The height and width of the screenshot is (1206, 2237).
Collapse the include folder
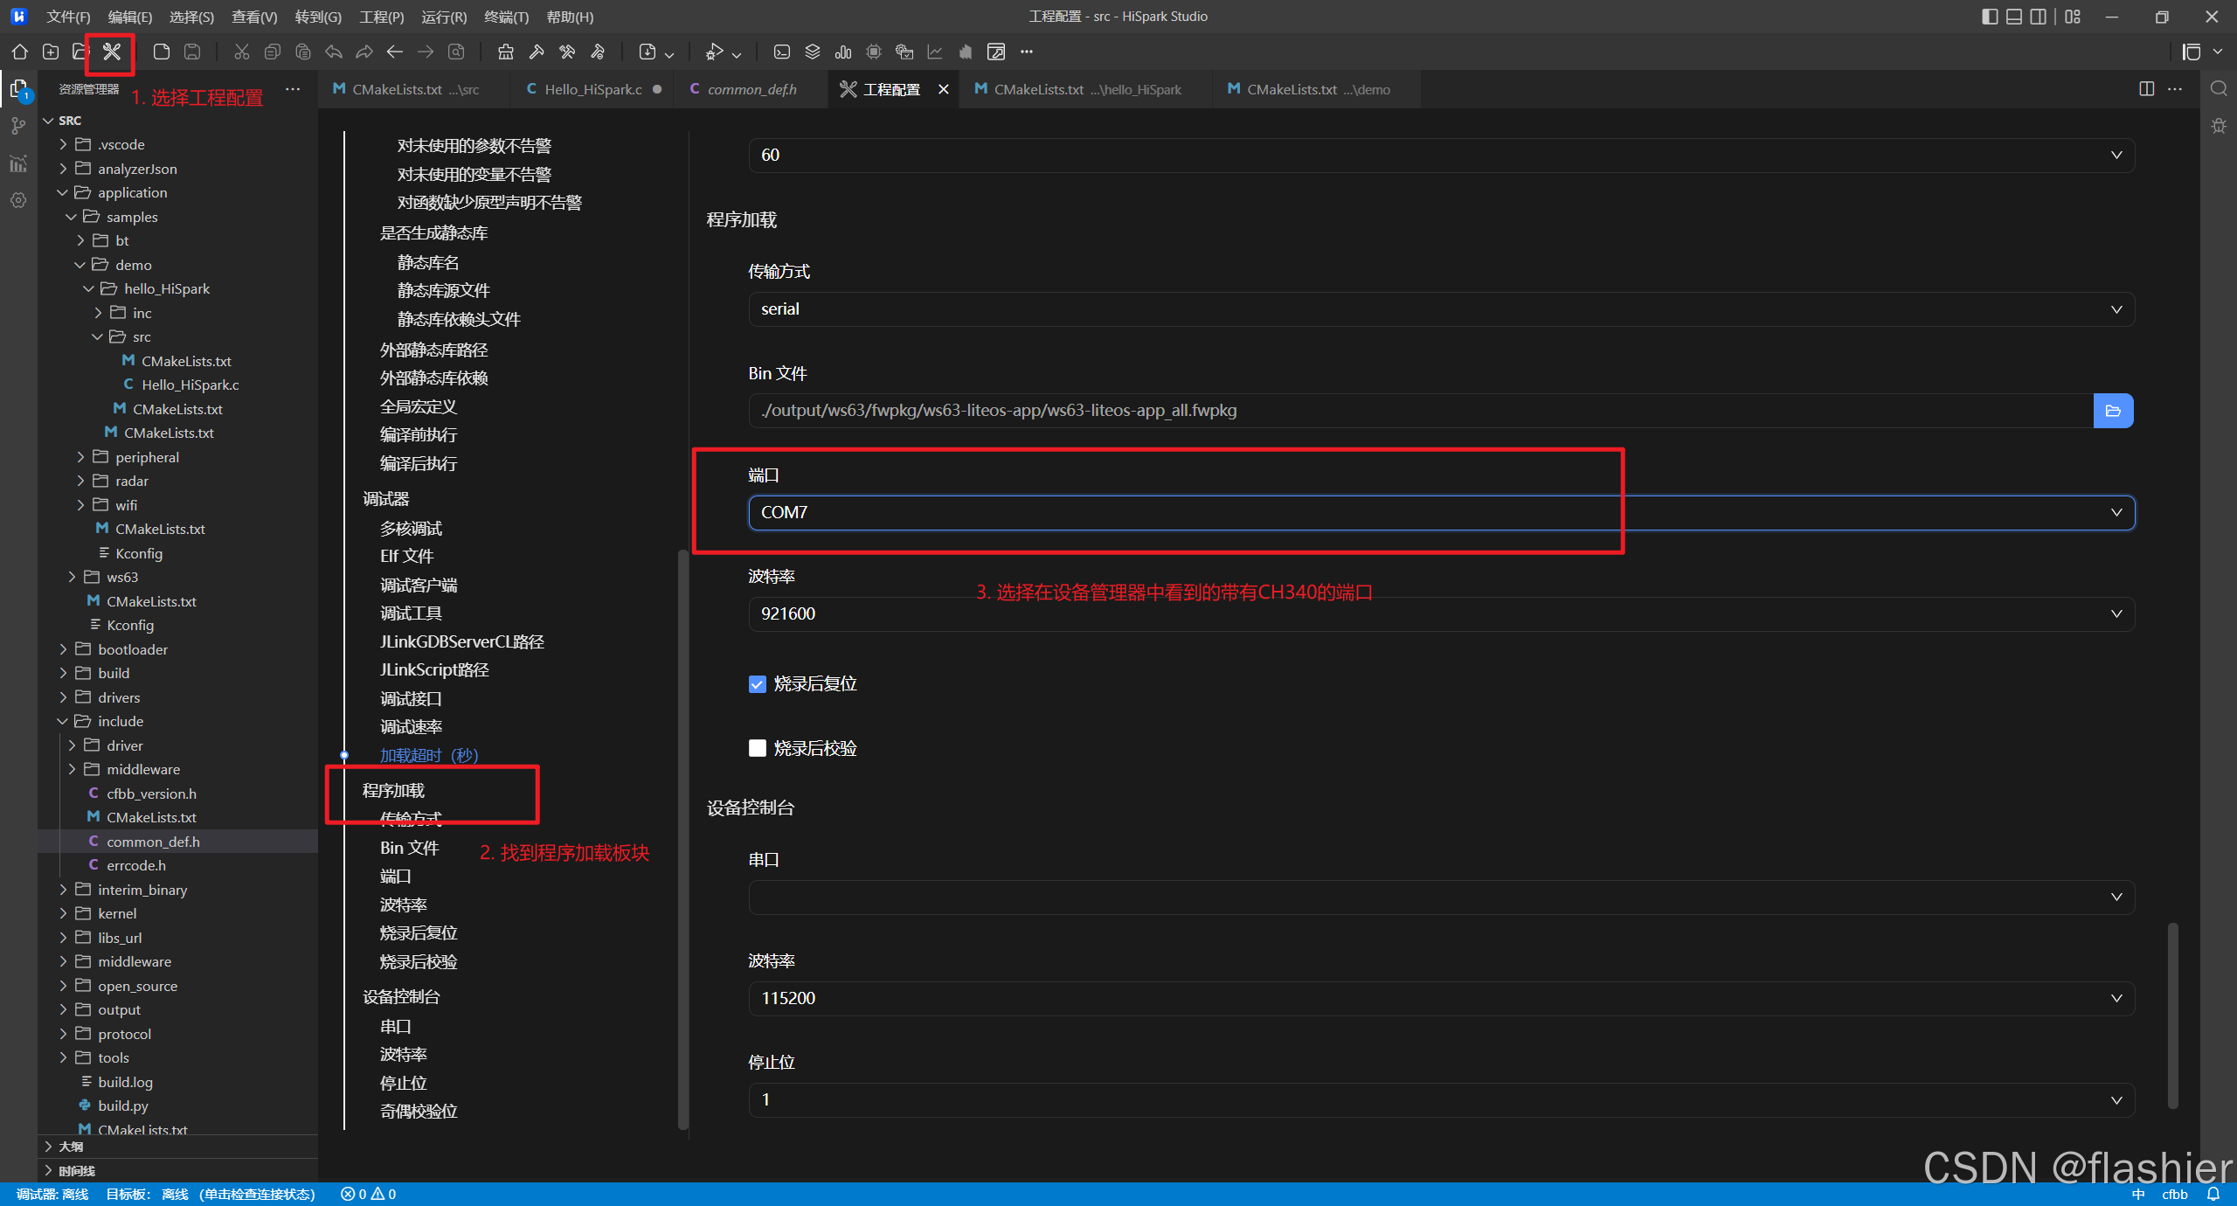[121, 721]
